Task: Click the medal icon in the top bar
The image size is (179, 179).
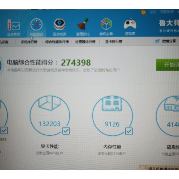Action: pyautogui.click(x=143, y=12)
